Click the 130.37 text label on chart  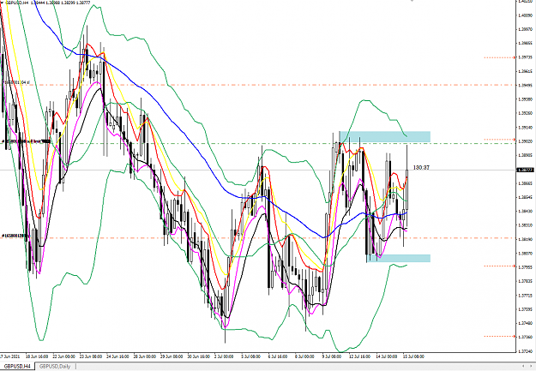pyautogui.click(x=421, y=167)
